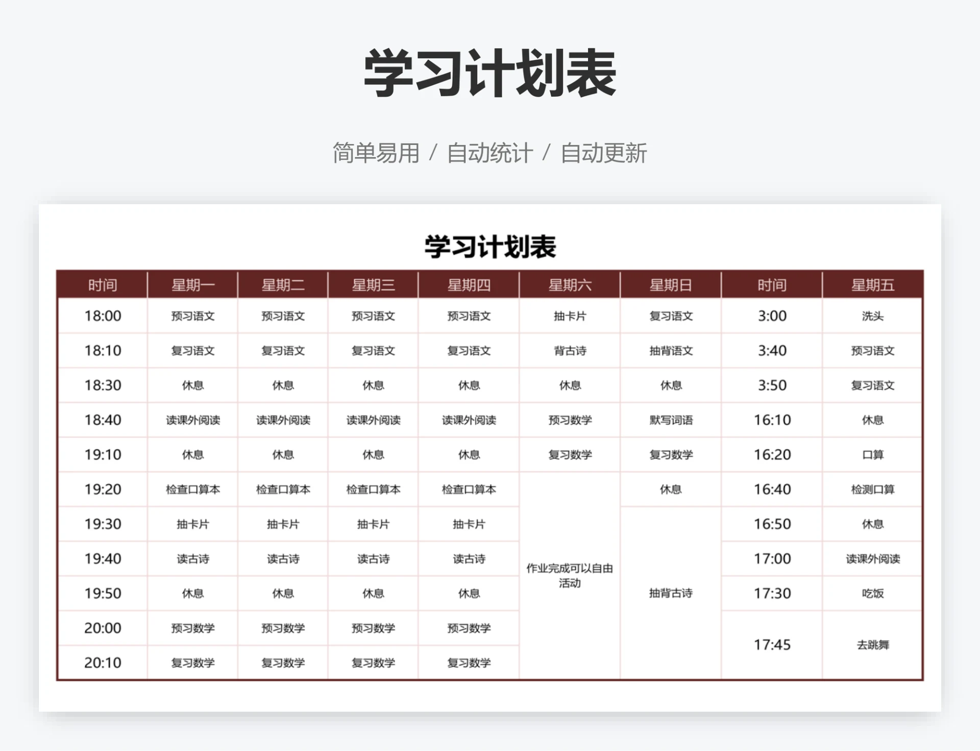The width and height of the screenshot is (980, 751).
Task: Select the 星期五 column header
Action: [x=872, y=285]
